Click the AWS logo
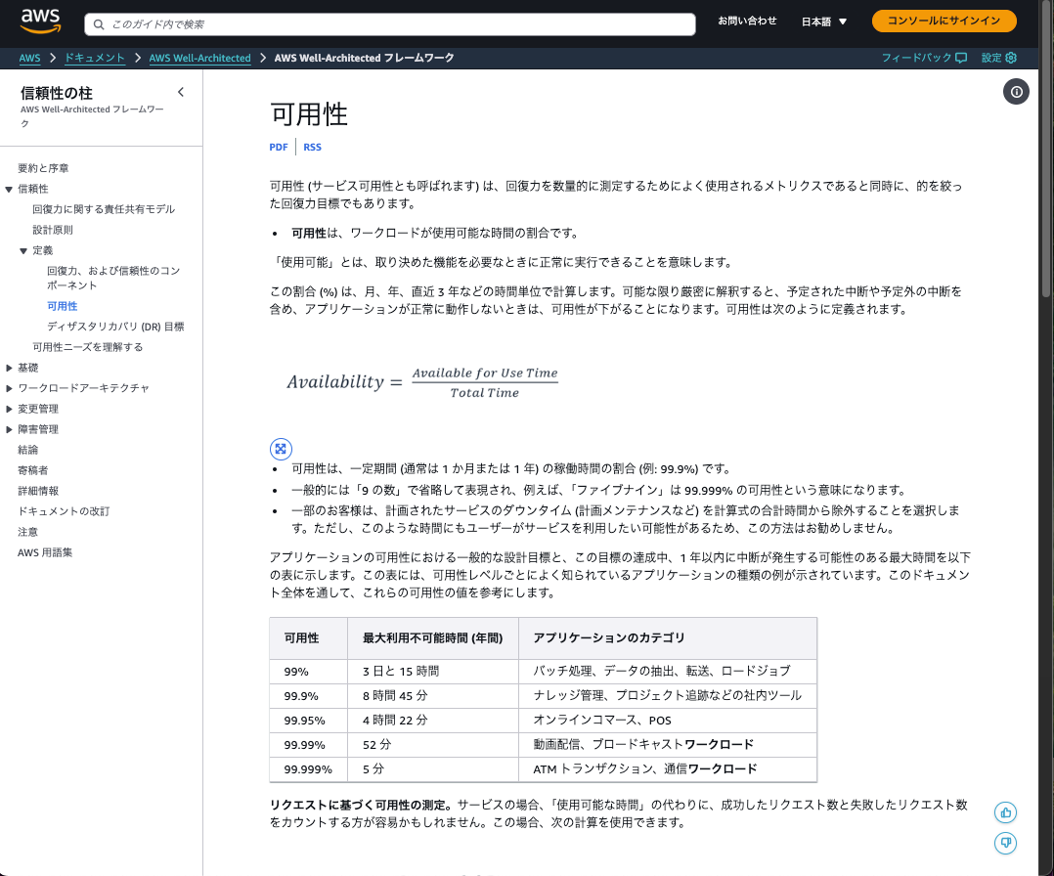This screenshot has width=1054, height=876. point(40,22)
